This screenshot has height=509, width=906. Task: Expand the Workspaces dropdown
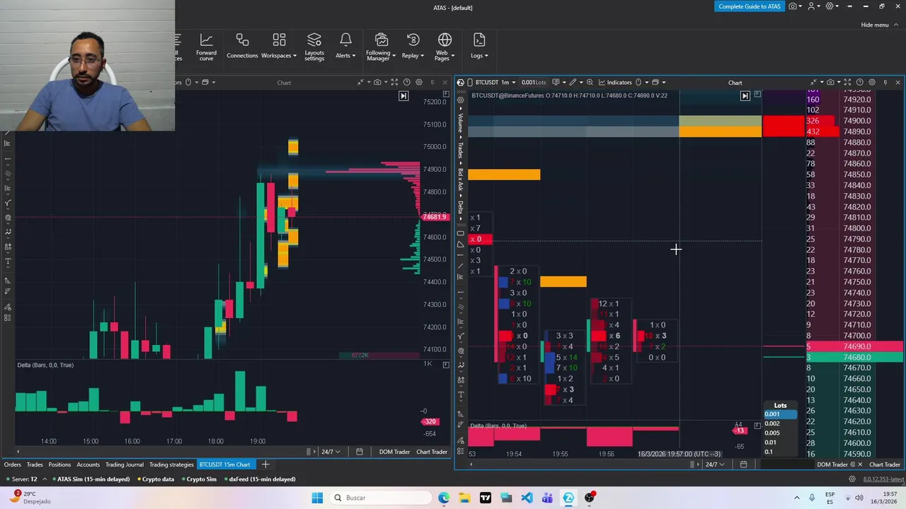(279, 46)
